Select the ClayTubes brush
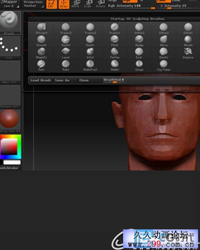Screen dimensions: 200x250 164,66
